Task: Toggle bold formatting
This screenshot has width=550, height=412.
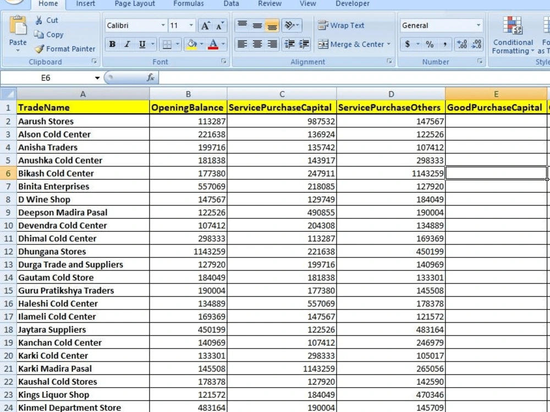Action: pos(112,44)
